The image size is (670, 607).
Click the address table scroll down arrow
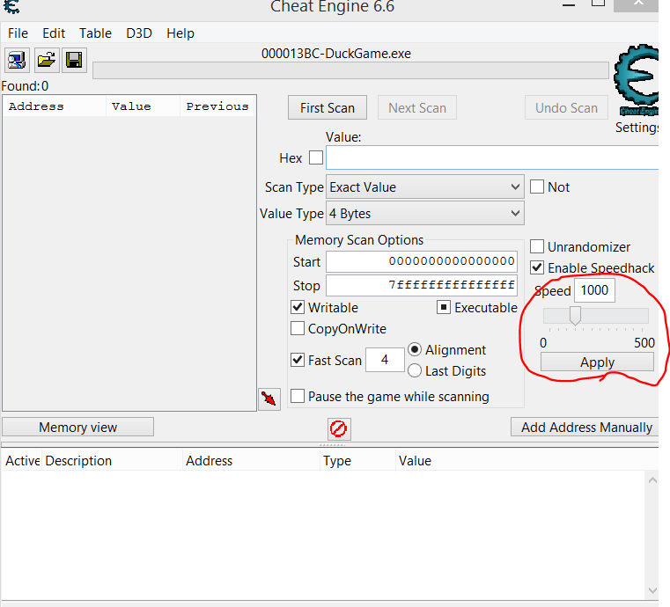tap(652, 590)
